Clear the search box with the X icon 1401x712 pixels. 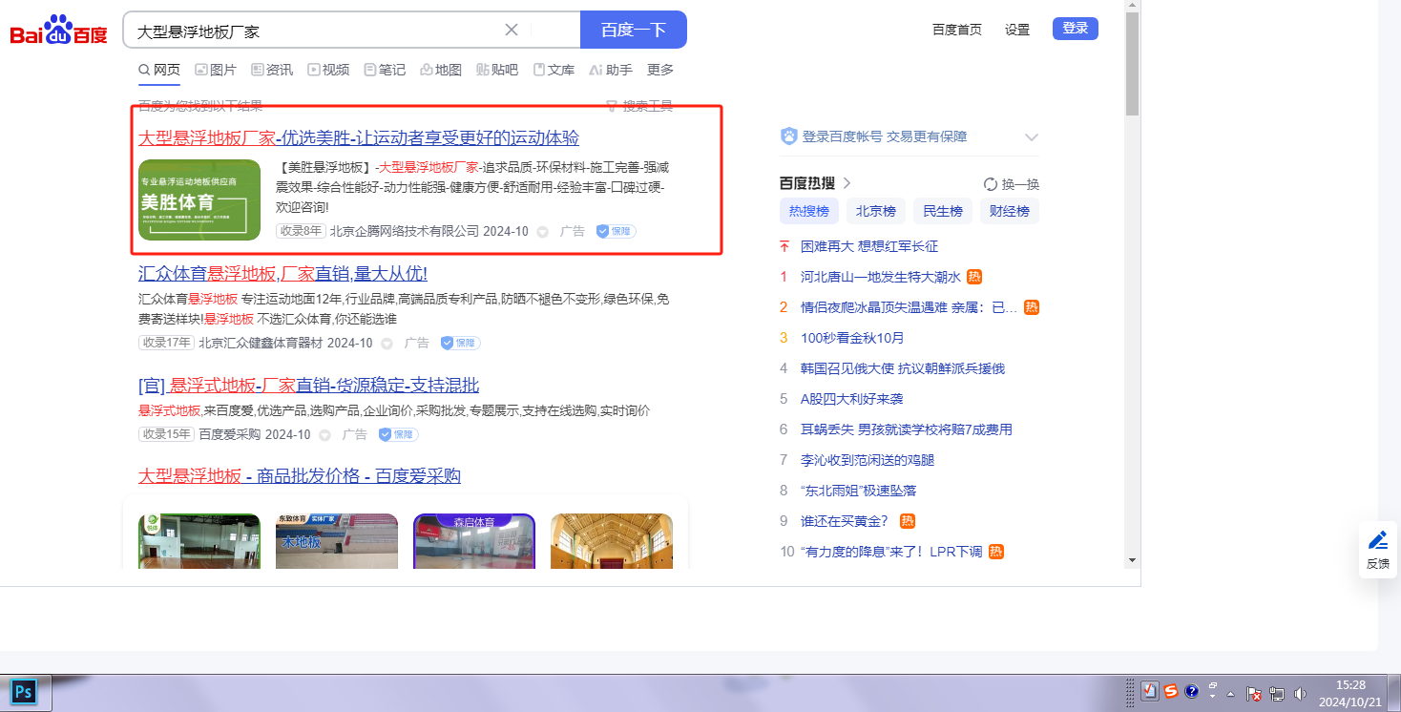coord(512,30)
